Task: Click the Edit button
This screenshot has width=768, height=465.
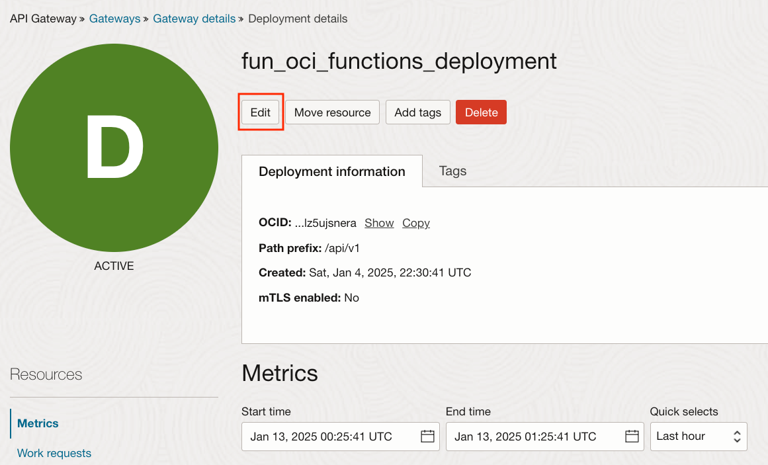Action: pyautogui.click(x=261, y=112)
